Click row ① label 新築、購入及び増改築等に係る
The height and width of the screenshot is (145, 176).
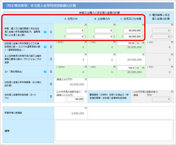[x=22, y=32]
